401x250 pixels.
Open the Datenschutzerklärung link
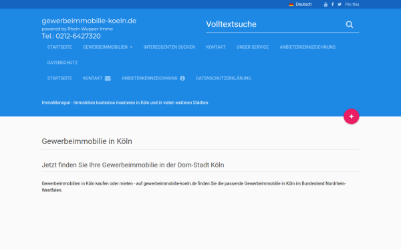point(223,78)
